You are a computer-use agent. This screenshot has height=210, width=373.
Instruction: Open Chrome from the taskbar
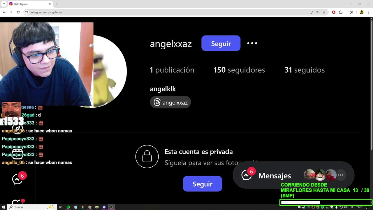pos(90,207)
